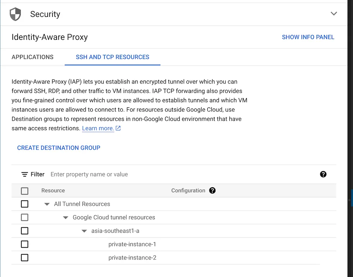Open the Learn more link
353x277 pixels.
coord(97,128)
